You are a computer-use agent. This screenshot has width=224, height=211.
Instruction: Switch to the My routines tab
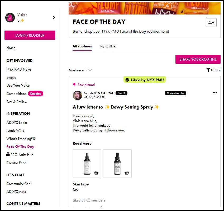coord(108,46)
